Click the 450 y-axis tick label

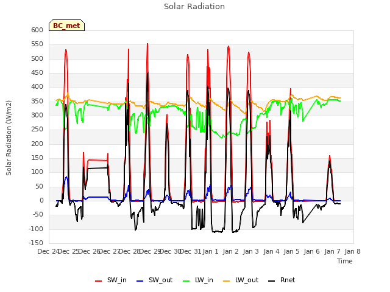click(37, 73)
